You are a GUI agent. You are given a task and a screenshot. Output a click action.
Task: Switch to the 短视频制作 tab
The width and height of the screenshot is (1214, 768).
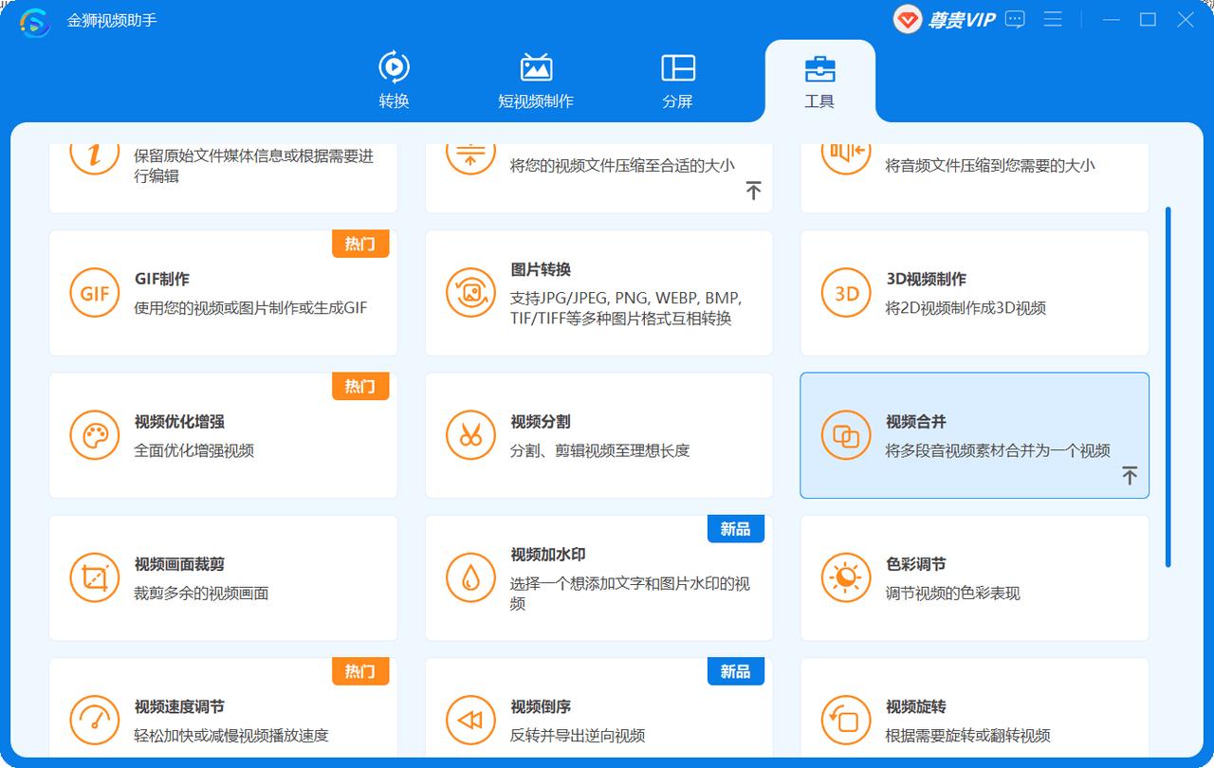(536, 79)
